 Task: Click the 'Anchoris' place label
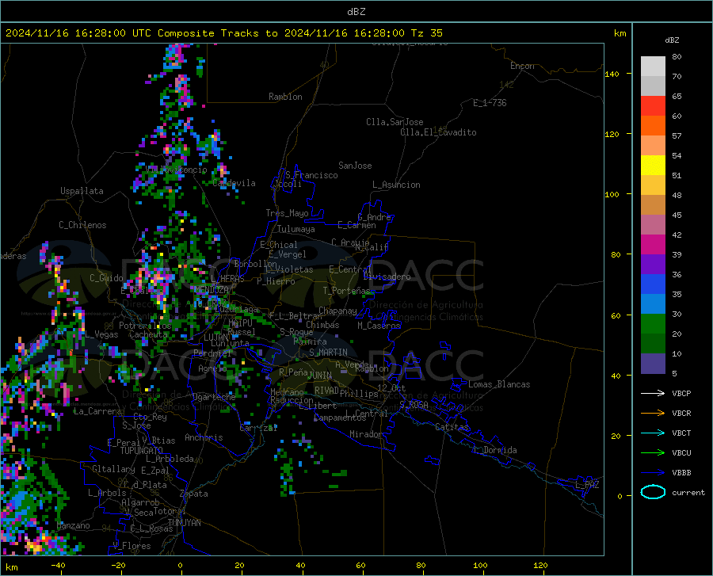pyautogui.click(x=204, y=438)
